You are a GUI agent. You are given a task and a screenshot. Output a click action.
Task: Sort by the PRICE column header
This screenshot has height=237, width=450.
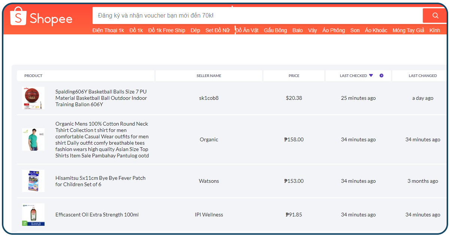pos(294,76)
